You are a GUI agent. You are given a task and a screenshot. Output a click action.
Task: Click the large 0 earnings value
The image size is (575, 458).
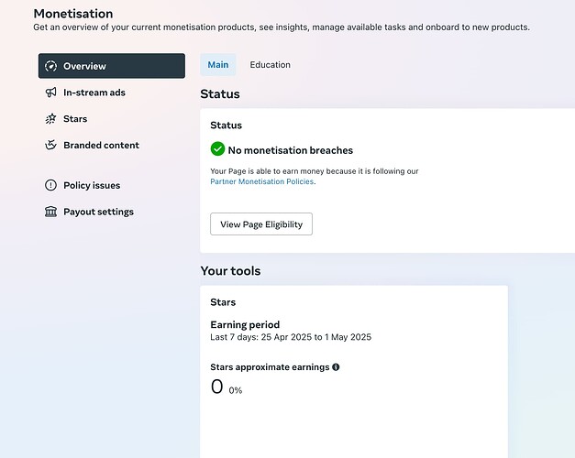tap(216, 387)
